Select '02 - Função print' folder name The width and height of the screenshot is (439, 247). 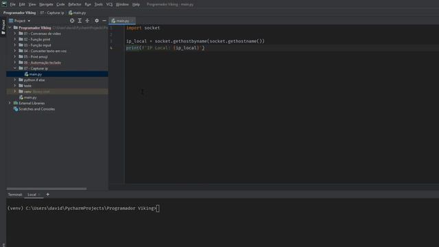[37, 40]
